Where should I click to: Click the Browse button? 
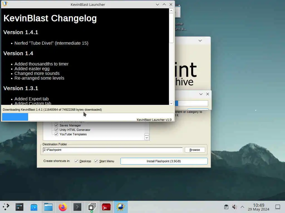195,150
